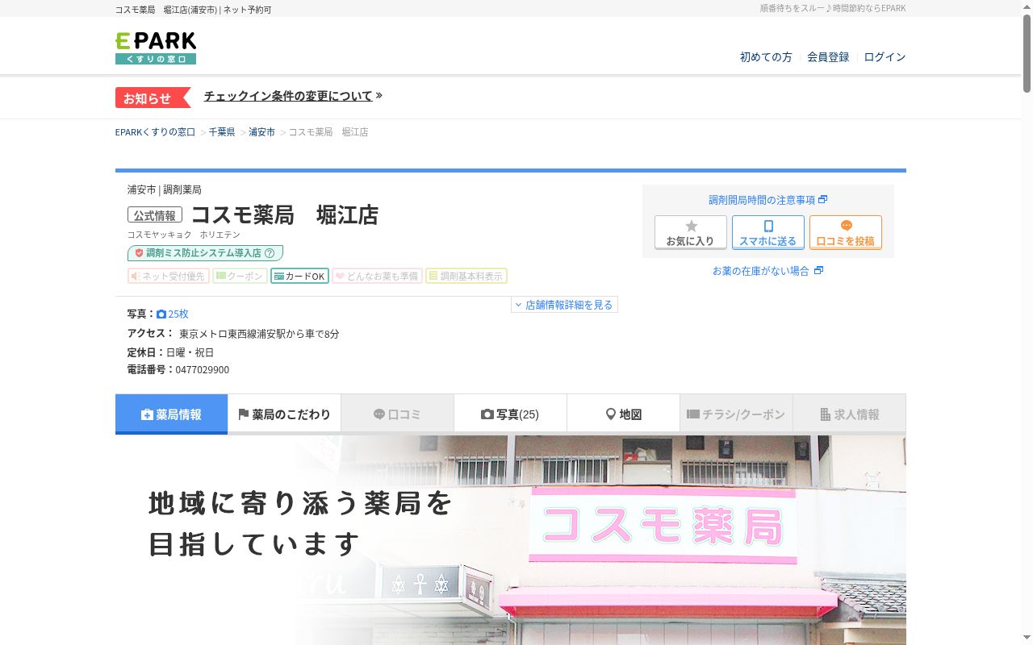Select the 薬局情報 tab
Screen dimensions: 1033x645
171,414
